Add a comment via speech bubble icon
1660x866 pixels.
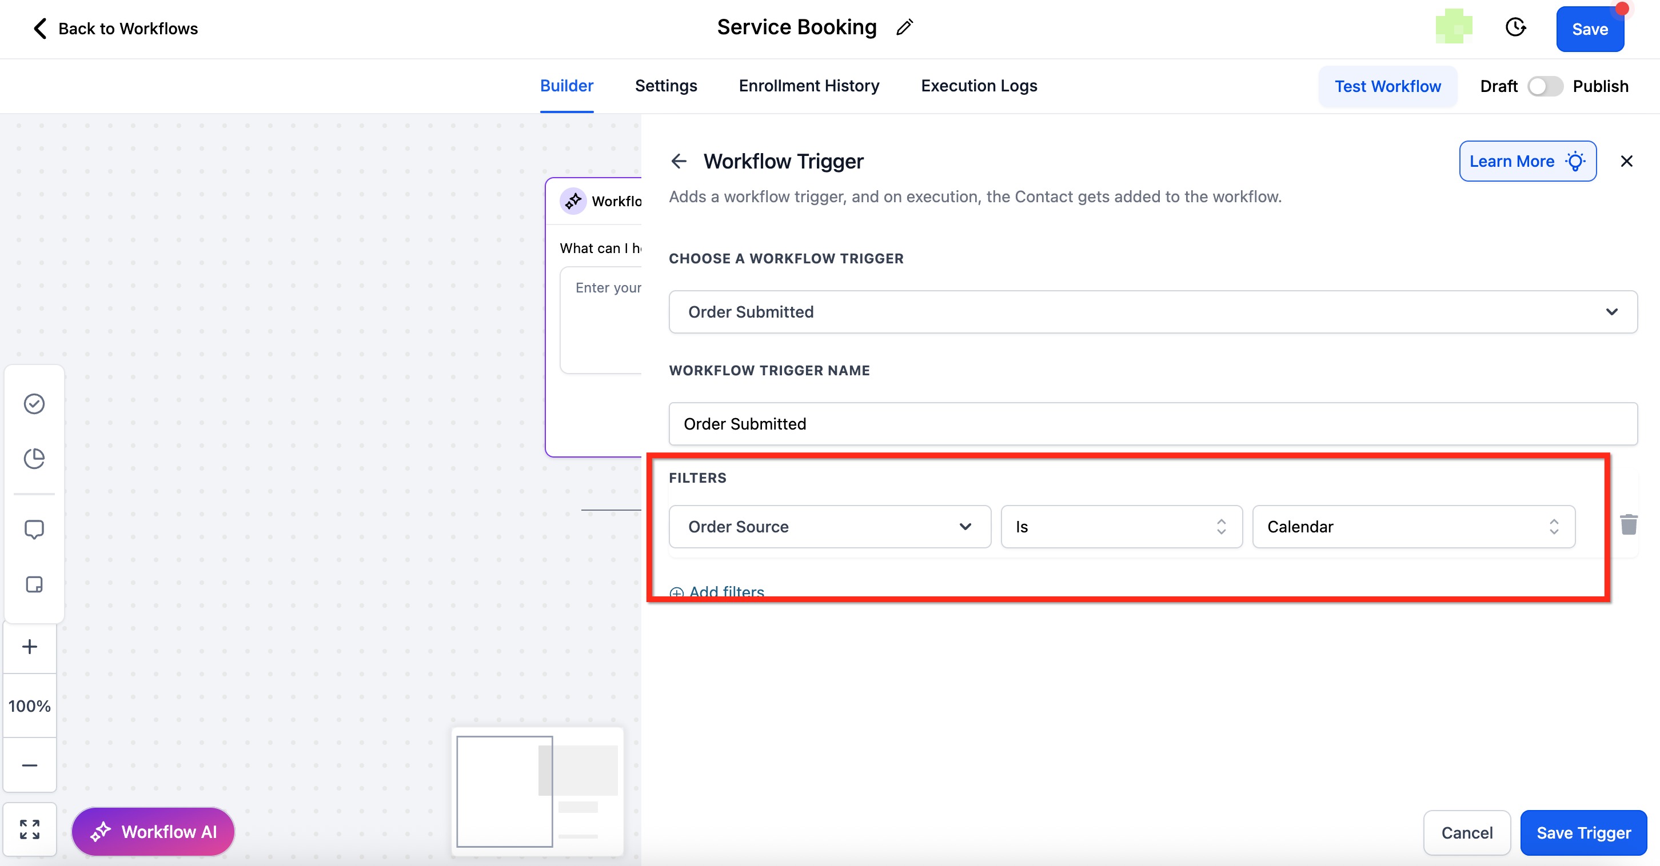point(34,530)
